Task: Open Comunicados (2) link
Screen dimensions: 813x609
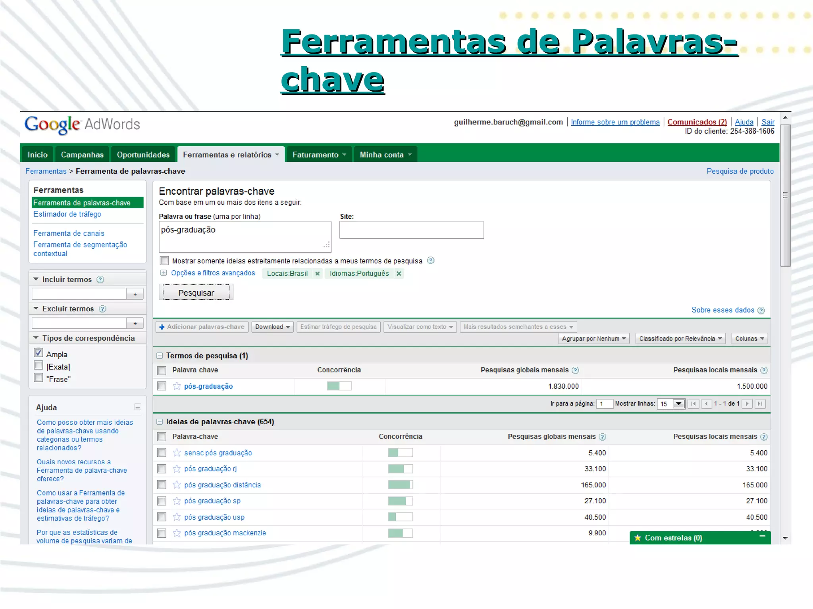Action: [x=697, y=122]
